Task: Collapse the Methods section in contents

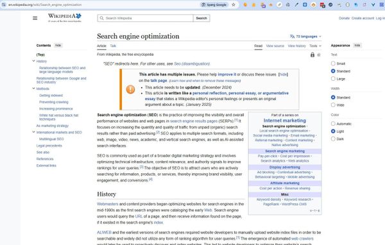Action: coord(33,89)
